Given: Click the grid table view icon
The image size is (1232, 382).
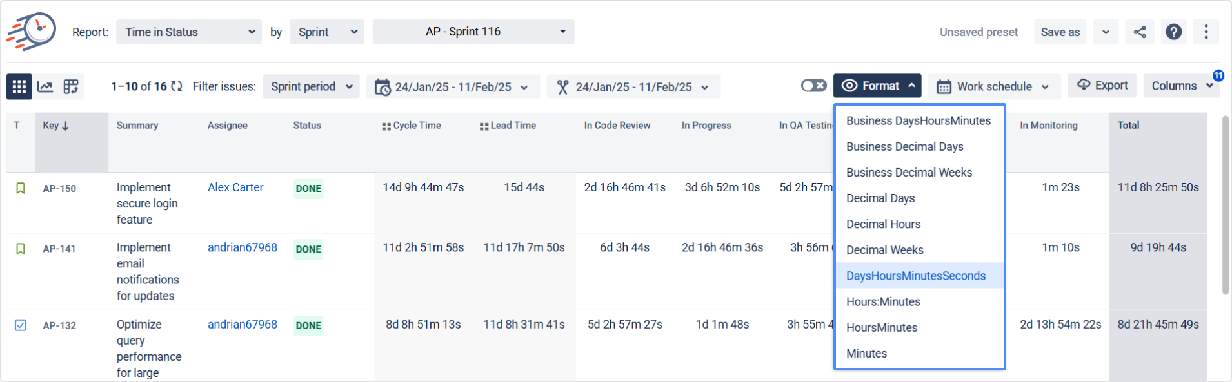Looking at the screenshot, I should pos(19,86).
